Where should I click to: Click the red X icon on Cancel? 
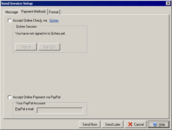130,125
